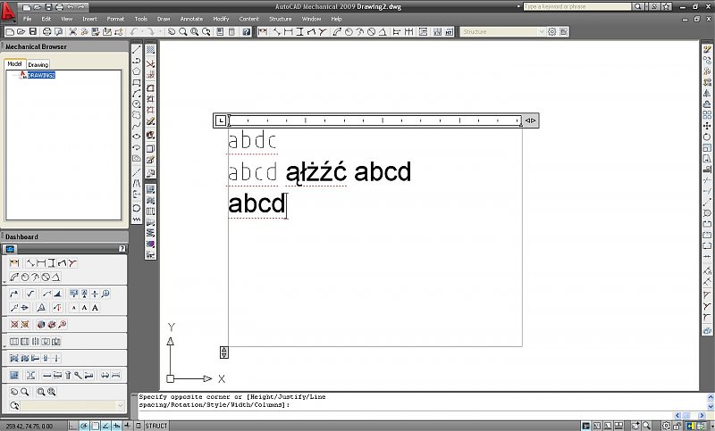Image resolution: width=715 pixels, height=431 pixels.
Task: Select the Pan hand tool in toolbar
Action: pyautogui.click(x=172, y=32)
